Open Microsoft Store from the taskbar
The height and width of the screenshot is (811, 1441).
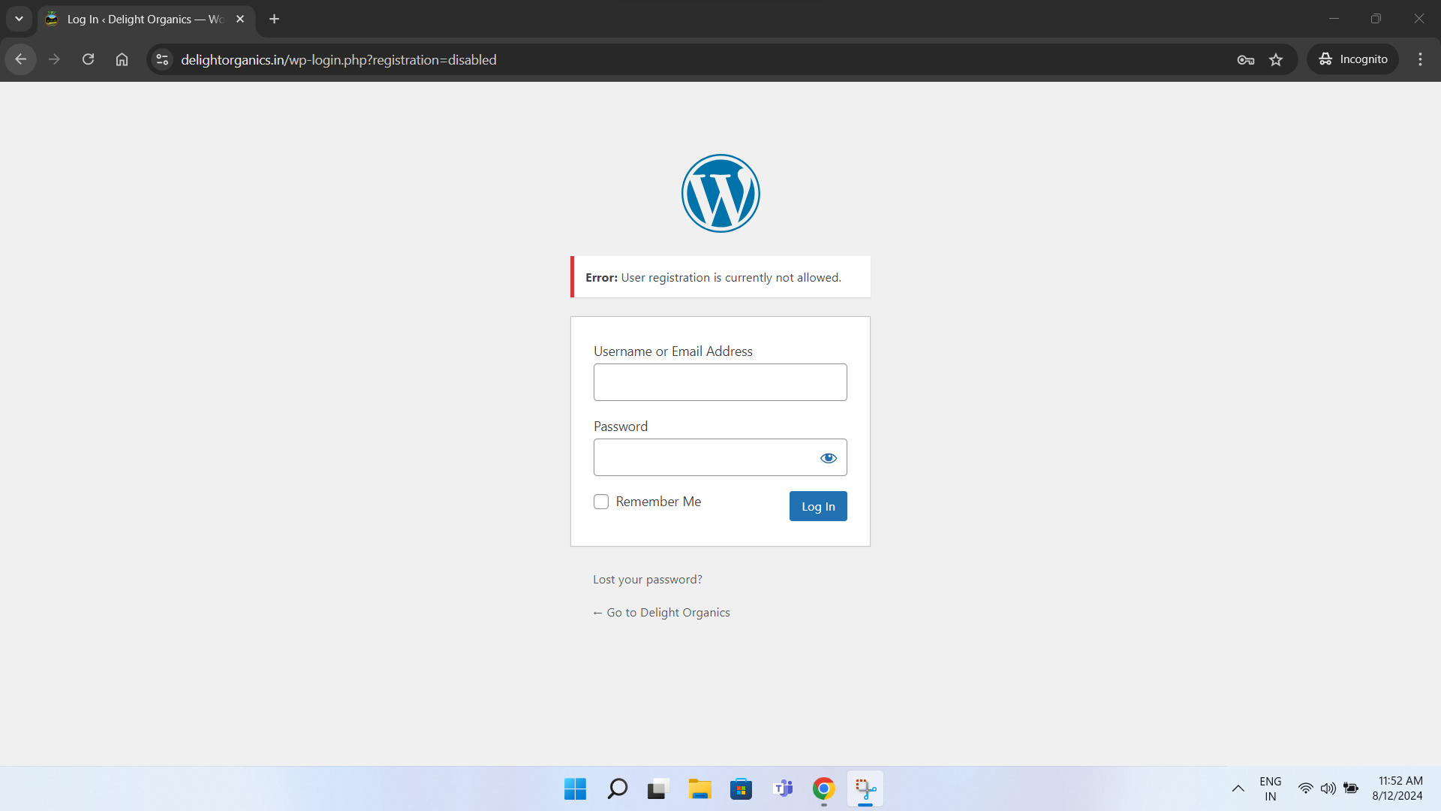pos(741,788)
